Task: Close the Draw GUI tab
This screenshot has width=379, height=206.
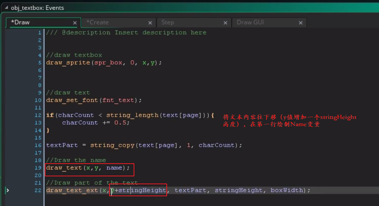Action: (301, 23)
